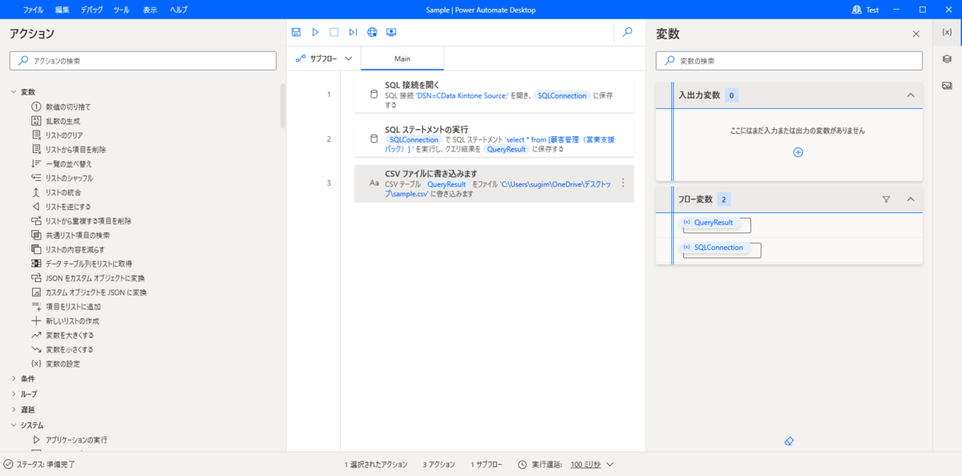Expand the ループ action group

click(14, 394)
